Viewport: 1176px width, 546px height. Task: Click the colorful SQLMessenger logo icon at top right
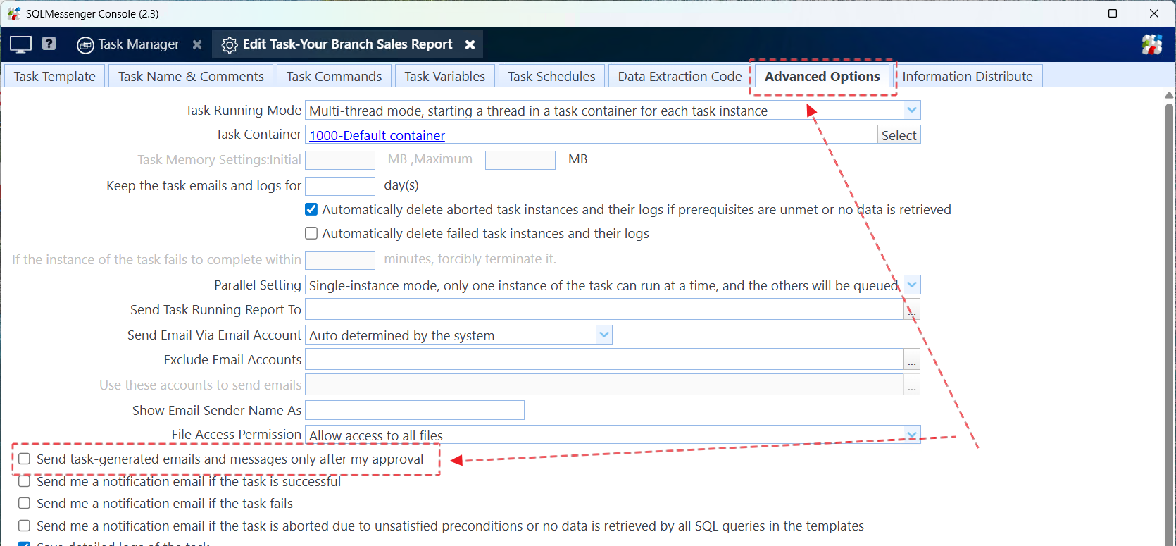[x=1151, y=44]
